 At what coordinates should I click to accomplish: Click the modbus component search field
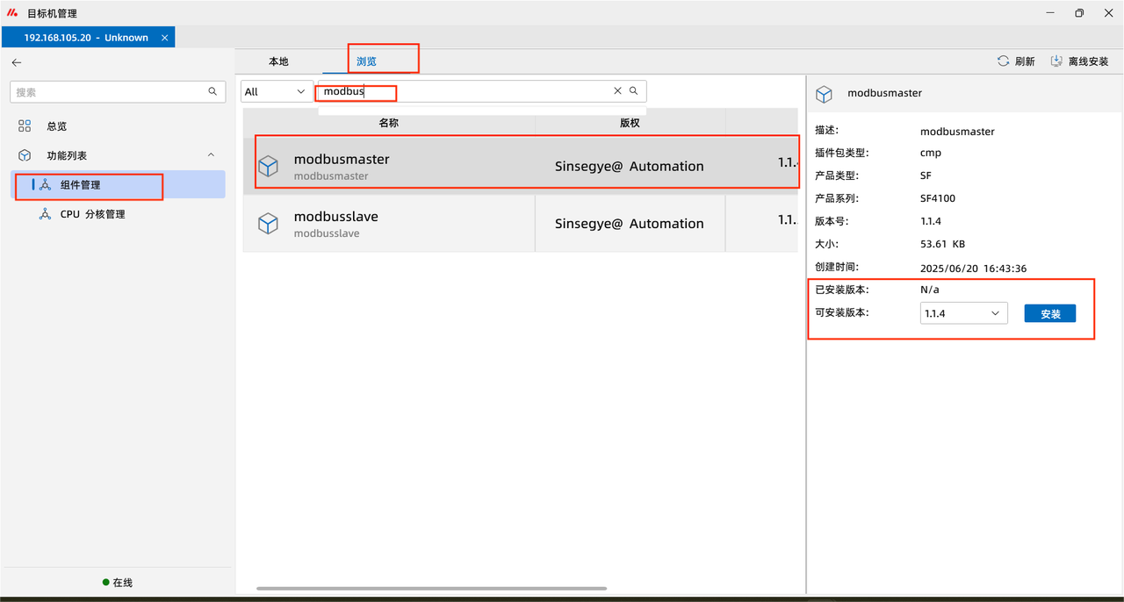465,91
